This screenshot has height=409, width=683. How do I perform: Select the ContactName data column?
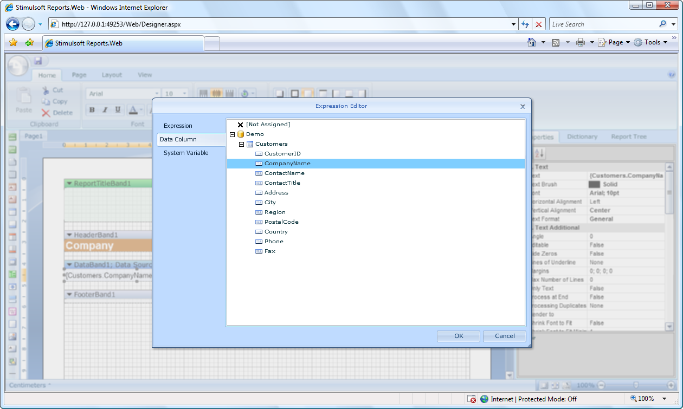click(x=284, y=173)
